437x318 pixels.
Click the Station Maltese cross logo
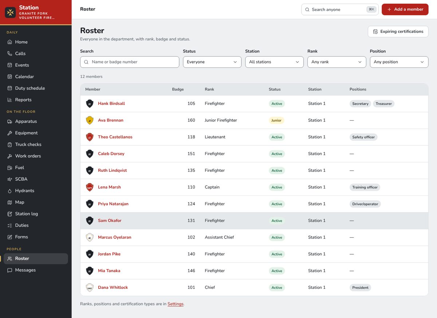[x=10, y=12]
